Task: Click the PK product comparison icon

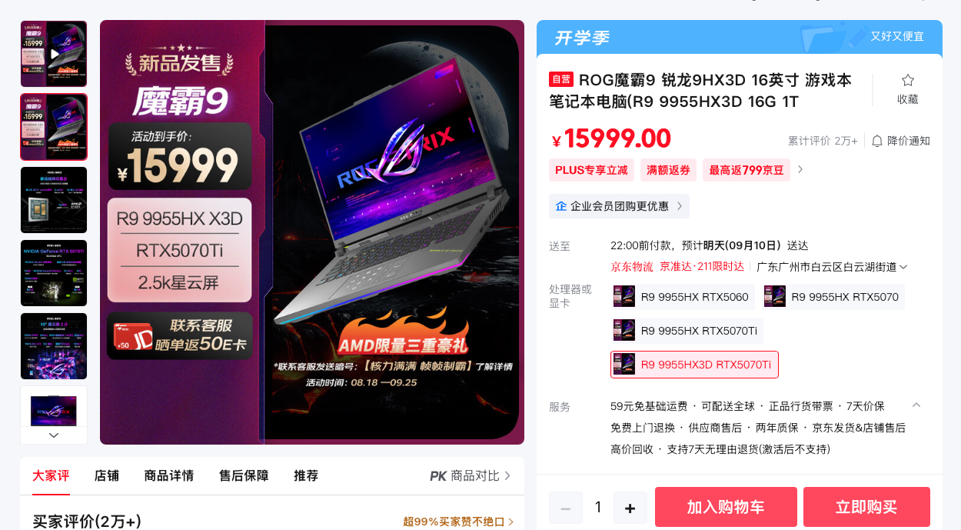Action: 438,476
